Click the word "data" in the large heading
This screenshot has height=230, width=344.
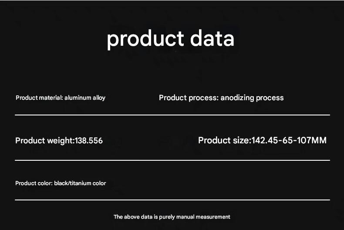point(212,38)
